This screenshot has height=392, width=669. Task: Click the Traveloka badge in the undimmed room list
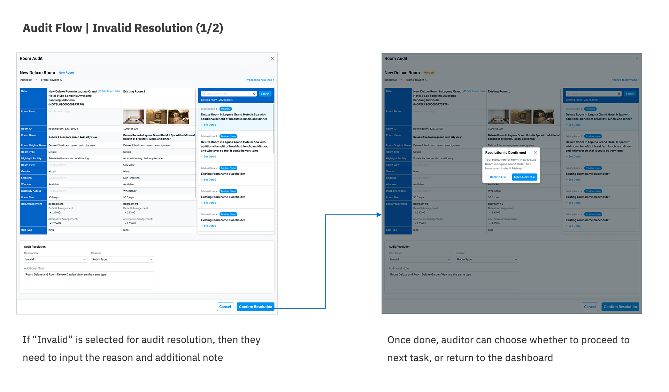[226, 109]
